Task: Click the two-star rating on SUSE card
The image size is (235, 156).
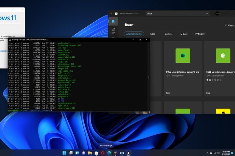Action: point(214,80)
